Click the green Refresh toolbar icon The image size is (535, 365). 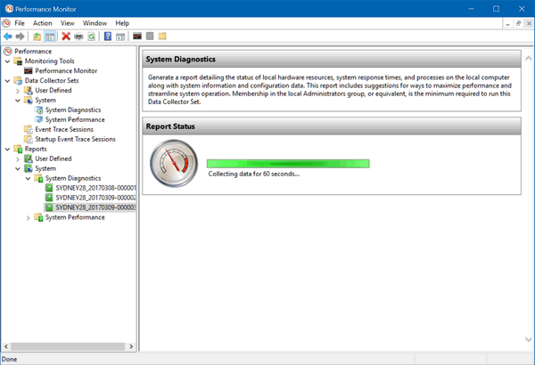[92, 36]
